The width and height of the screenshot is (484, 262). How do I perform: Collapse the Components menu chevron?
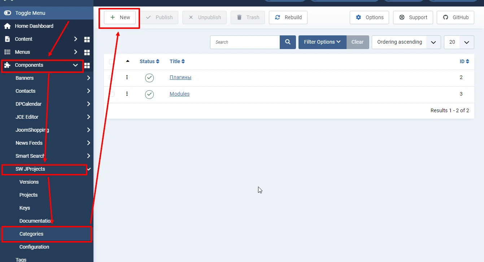(75, 65)
